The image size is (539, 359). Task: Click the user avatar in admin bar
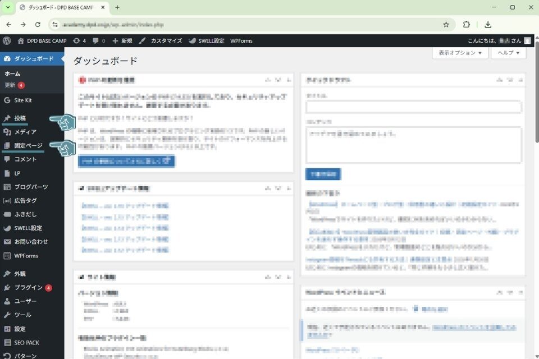528,41
